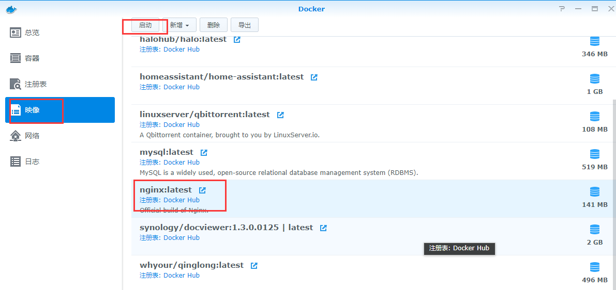Click the Docker whale logo icon
This screenshot has width=616, height=290.
(x=11, y=9)
